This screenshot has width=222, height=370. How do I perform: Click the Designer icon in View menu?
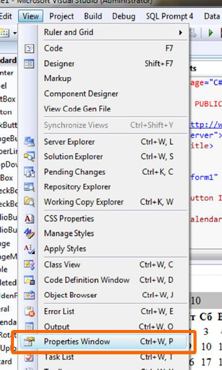click(29, 64)
